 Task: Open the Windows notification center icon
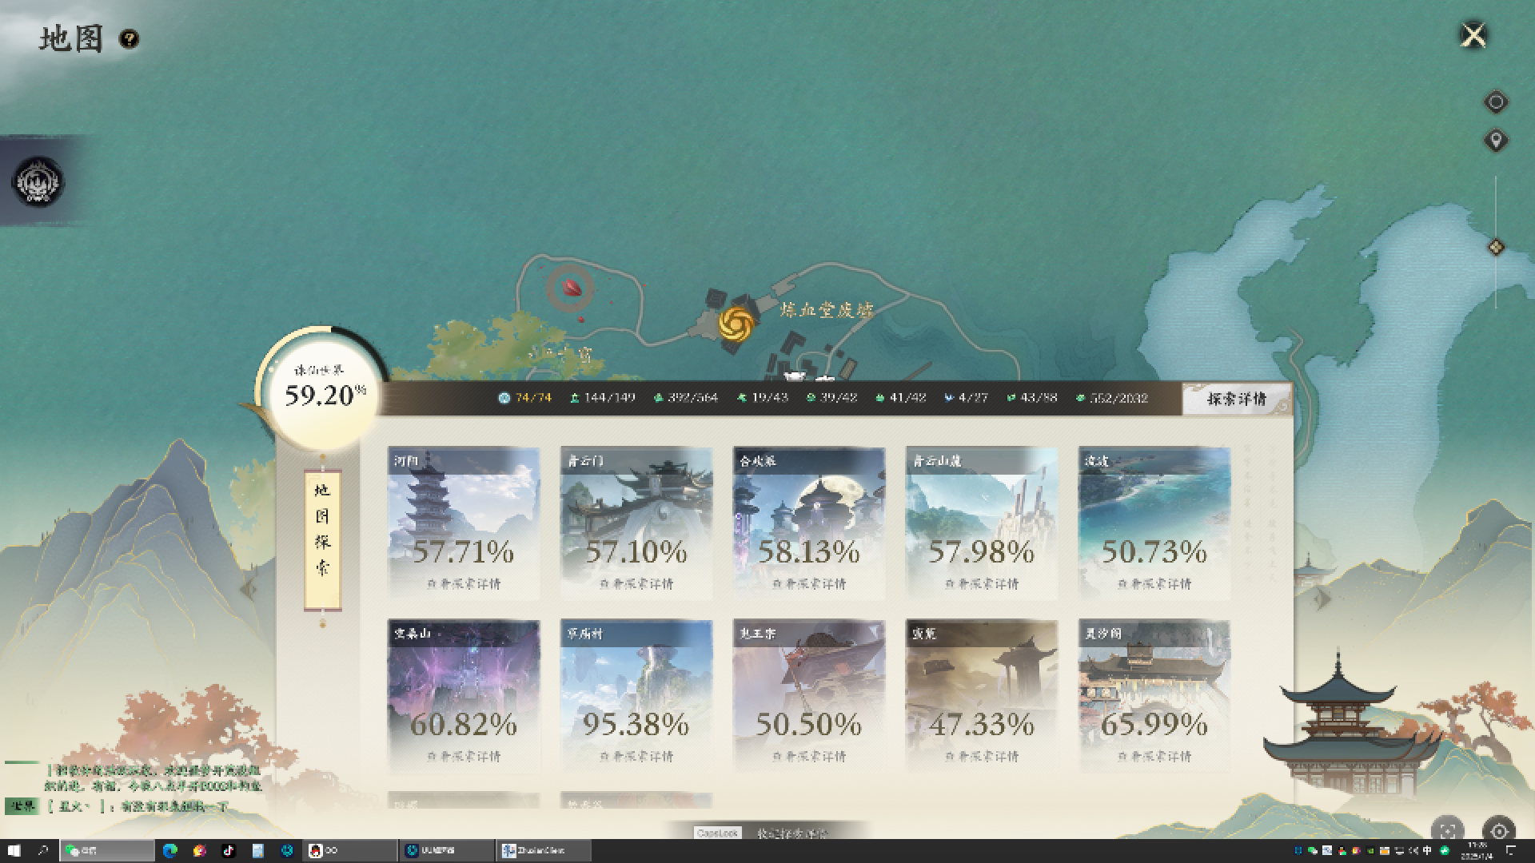click(x=1511, y=851)
